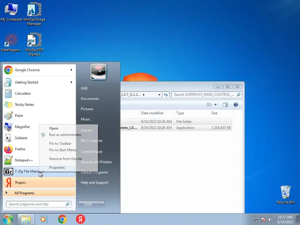Open Calculator in the Start menu
The image size is (300, 225).
(x=39, y=93)
